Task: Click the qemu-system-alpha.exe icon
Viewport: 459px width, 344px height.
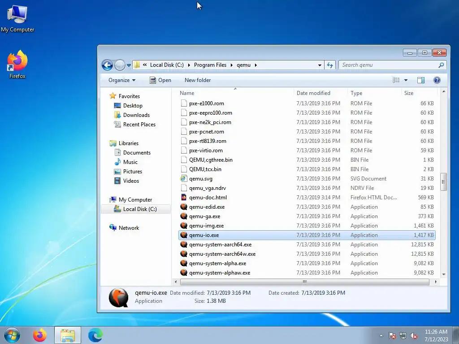Action: point(183,263)
